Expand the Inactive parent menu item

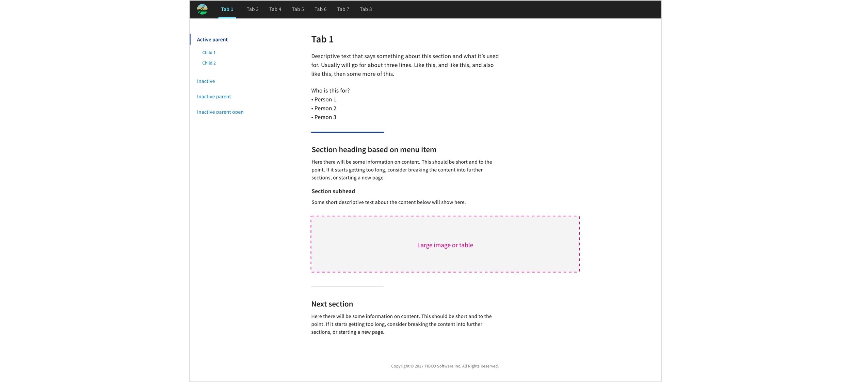[214, 97]
